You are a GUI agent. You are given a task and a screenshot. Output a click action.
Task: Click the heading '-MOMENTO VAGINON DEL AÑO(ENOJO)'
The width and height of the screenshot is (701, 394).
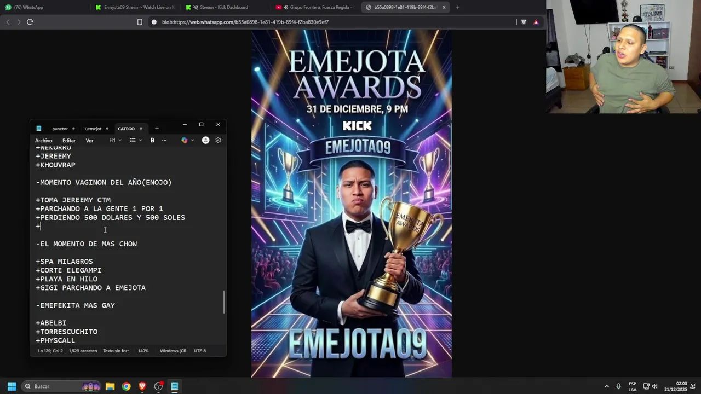pos(104,183)
